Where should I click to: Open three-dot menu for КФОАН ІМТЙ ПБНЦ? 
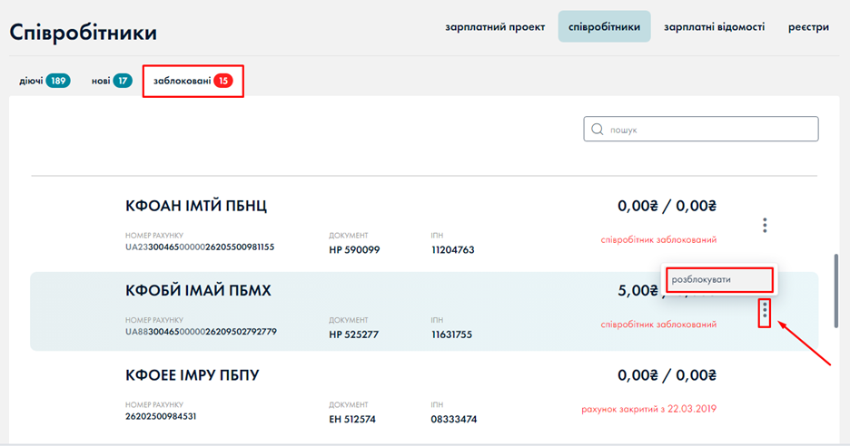click(765, 225)
